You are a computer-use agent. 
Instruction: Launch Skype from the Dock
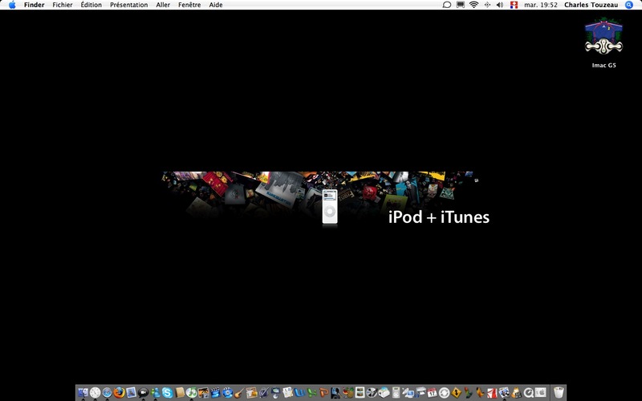pos(168,393)
